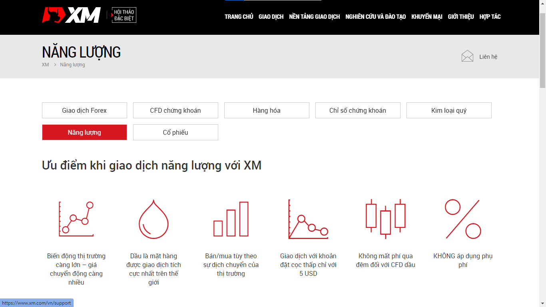Open the Giới Thiệu menu
Screen dimensions: 546x307
coord(461,17)
